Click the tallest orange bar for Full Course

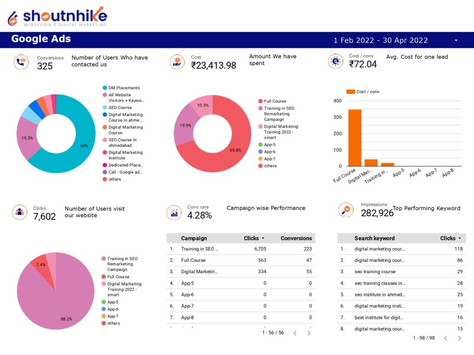[355, 138]
